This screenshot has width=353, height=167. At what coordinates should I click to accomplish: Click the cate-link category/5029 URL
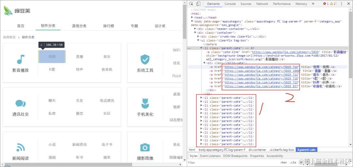pyautogui.click(x=285, y=52)
